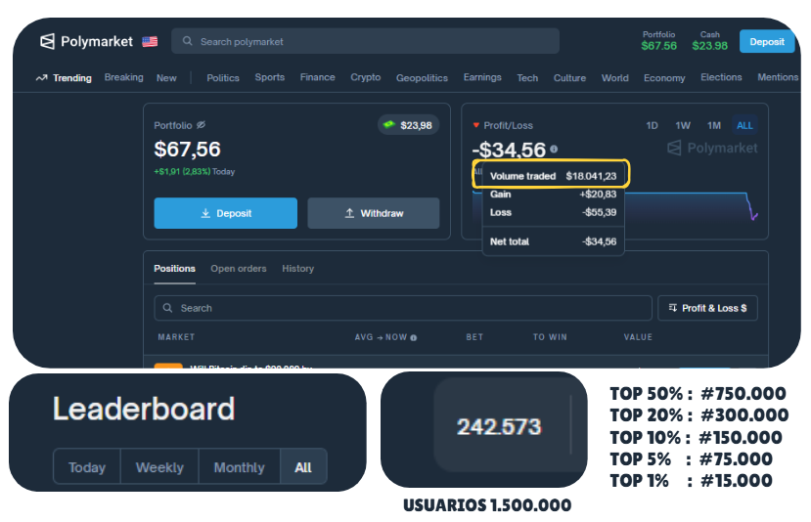
Task: Select the TO WIN column header
Action: tap(550, 337)
